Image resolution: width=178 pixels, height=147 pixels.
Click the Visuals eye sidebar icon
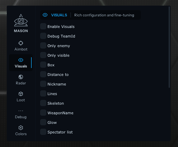pyautogui.click(x=21, y=60)
